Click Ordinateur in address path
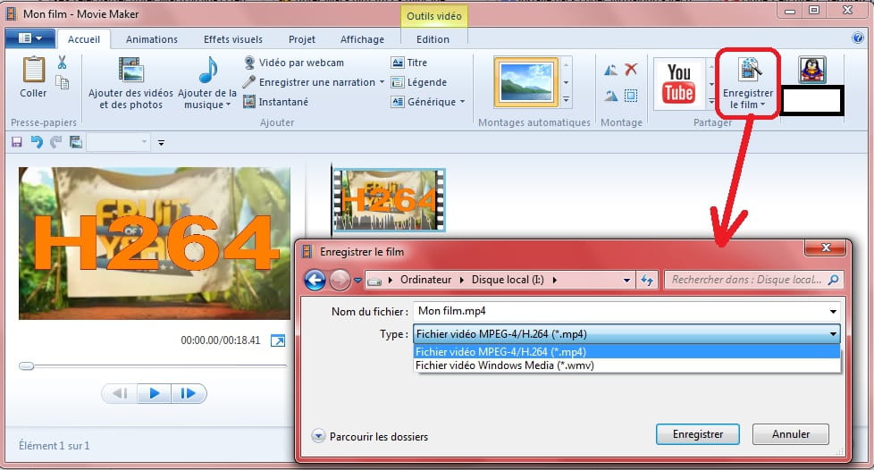This screenshot has width=874, height=470. pos(426,280)
